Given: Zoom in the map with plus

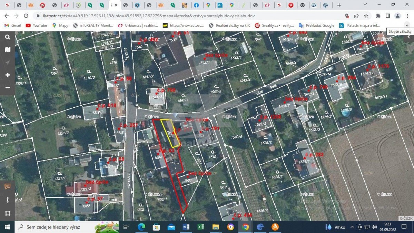Looking at the screenshot, I should click(x=8, y=75).
